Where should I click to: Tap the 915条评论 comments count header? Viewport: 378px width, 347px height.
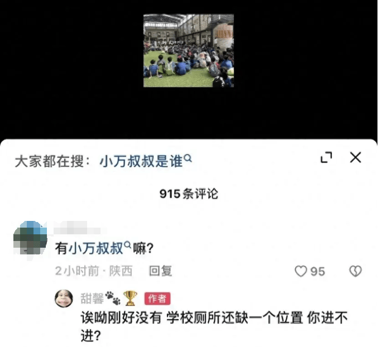tap(189, 194)
